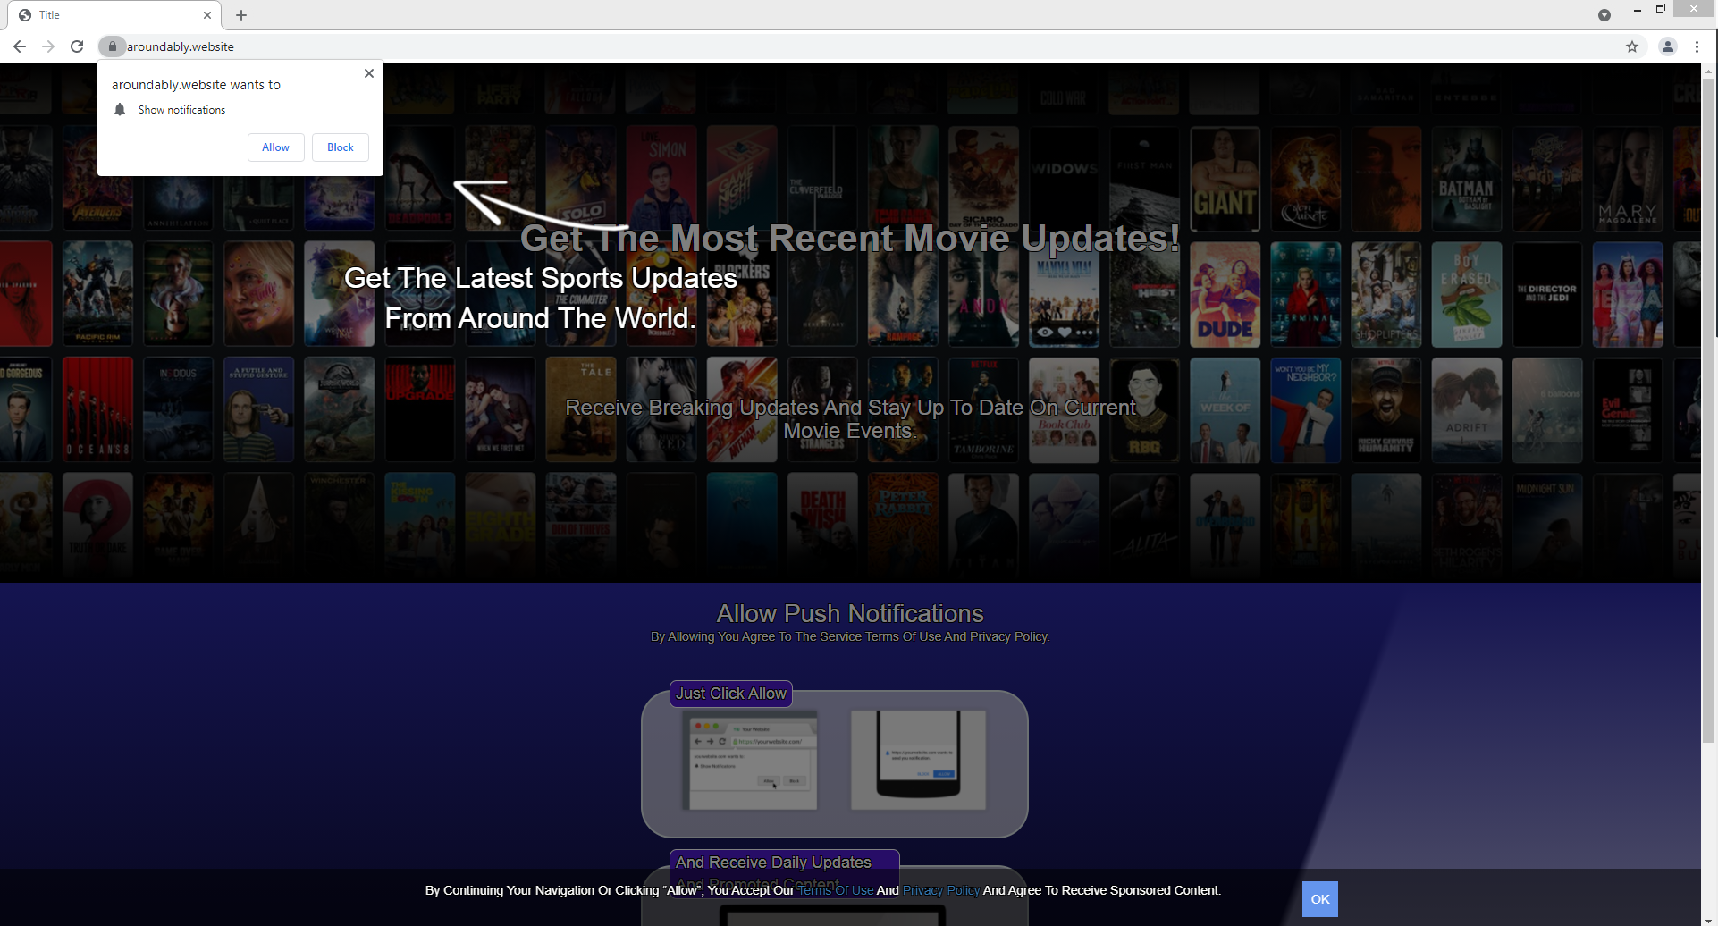This screenshot has width=1718, height=926.
Task: Minimize the browser window
Action: coord(1637,9)
